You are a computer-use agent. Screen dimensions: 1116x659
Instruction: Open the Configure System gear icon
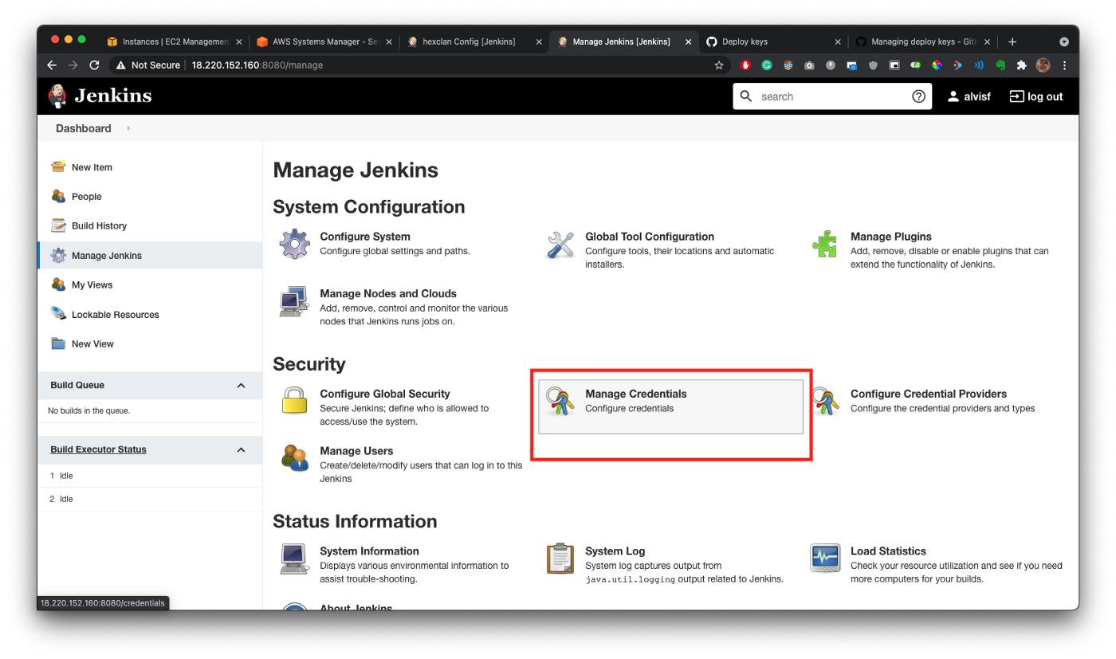295,244
